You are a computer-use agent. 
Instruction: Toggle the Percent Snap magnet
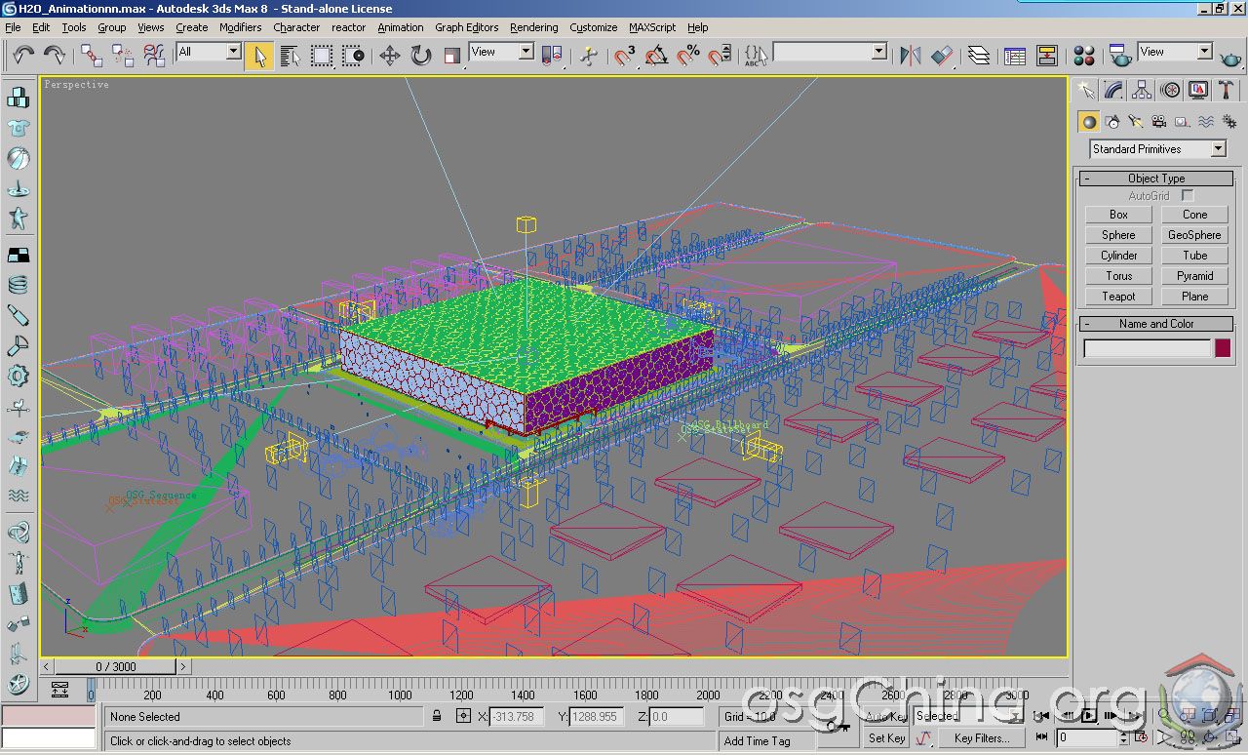point(688,56)
